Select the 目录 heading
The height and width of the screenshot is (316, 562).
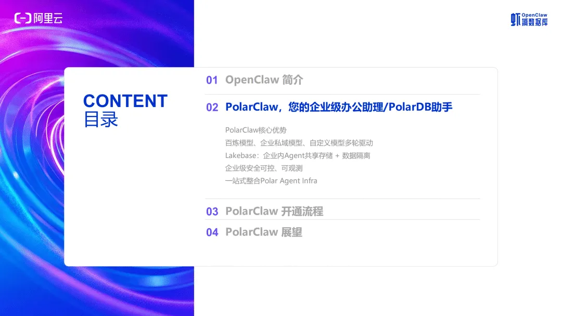(101, 120)
